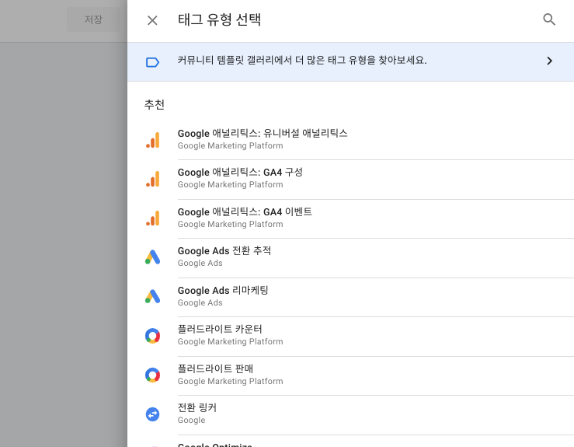This screenshot has height=447, width=574.
Task: Select Google 애널리틱스: 유니버설 애널리틱스 tag
Action: coord(376,140)
